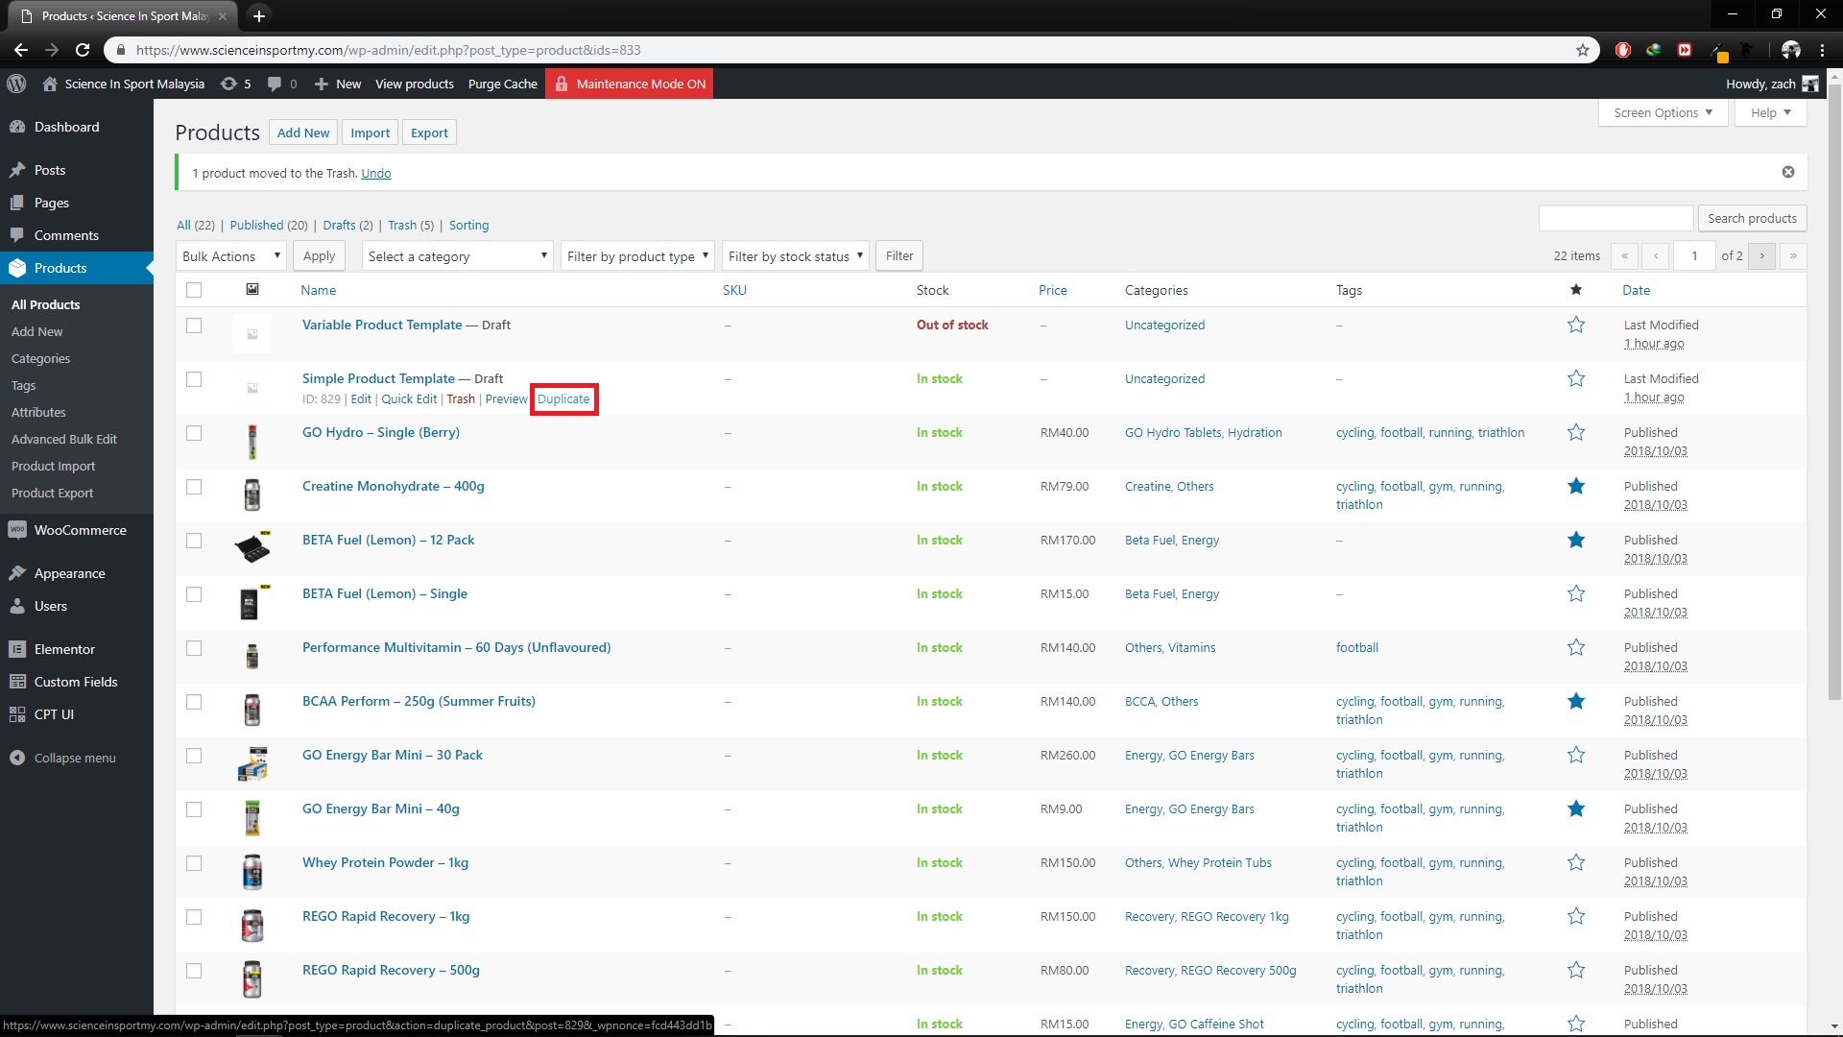
Task: Open BETA Fuel 12 Pack thumbnail
Action: (x=252, y=549)
